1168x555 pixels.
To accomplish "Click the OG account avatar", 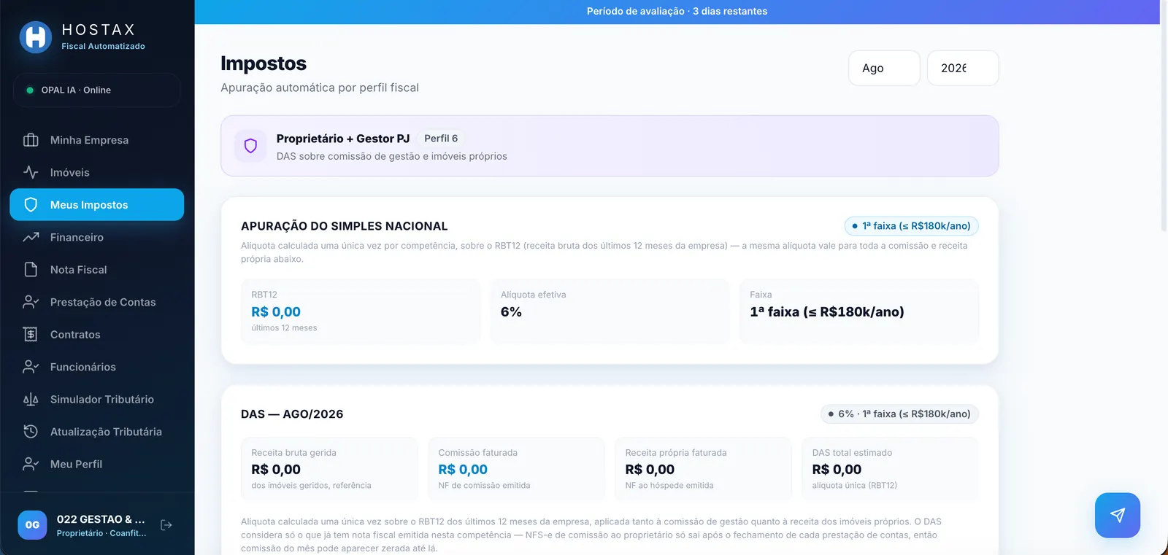I will tap(32, 525).
